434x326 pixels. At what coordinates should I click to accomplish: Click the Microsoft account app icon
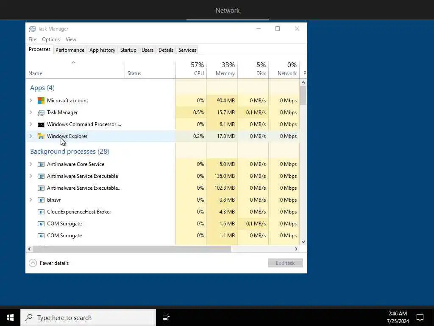click(x=41, y=100)
